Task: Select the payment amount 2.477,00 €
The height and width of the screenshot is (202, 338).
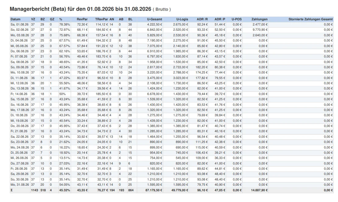Action: pyautogui.click(x=260, y=25)
